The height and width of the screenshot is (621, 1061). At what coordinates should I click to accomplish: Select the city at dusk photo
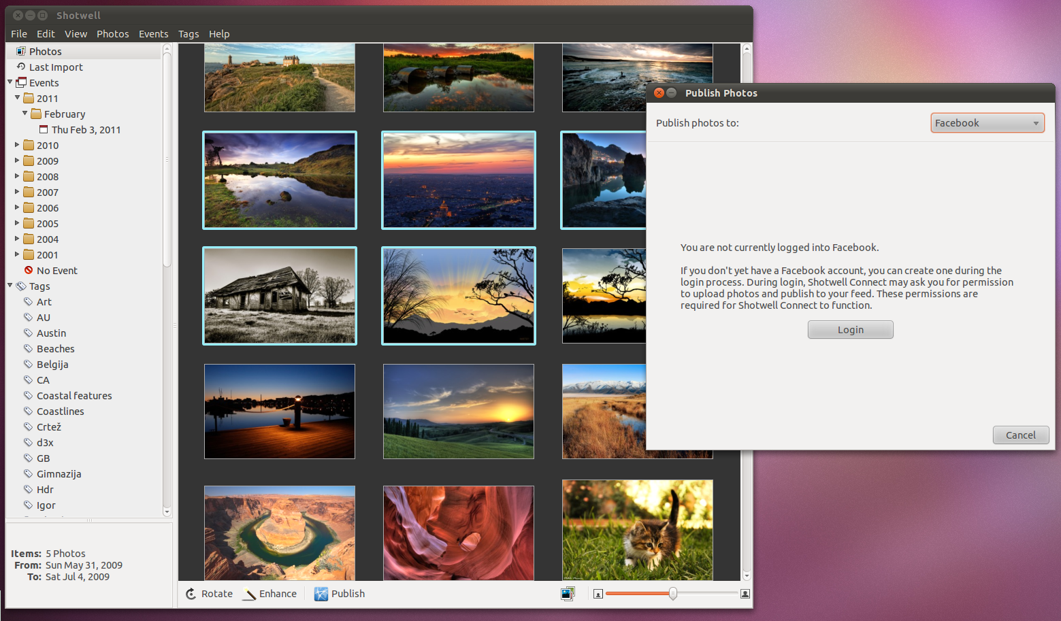[459, 180]
